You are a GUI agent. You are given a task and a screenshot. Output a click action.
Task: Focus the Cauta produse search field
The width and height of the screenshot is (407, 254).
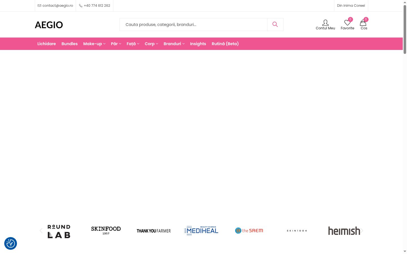tap(193, 25)
